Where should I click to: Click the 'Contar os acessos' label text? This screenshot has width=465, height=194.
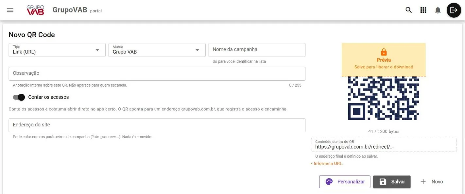[x=48, y=97]
